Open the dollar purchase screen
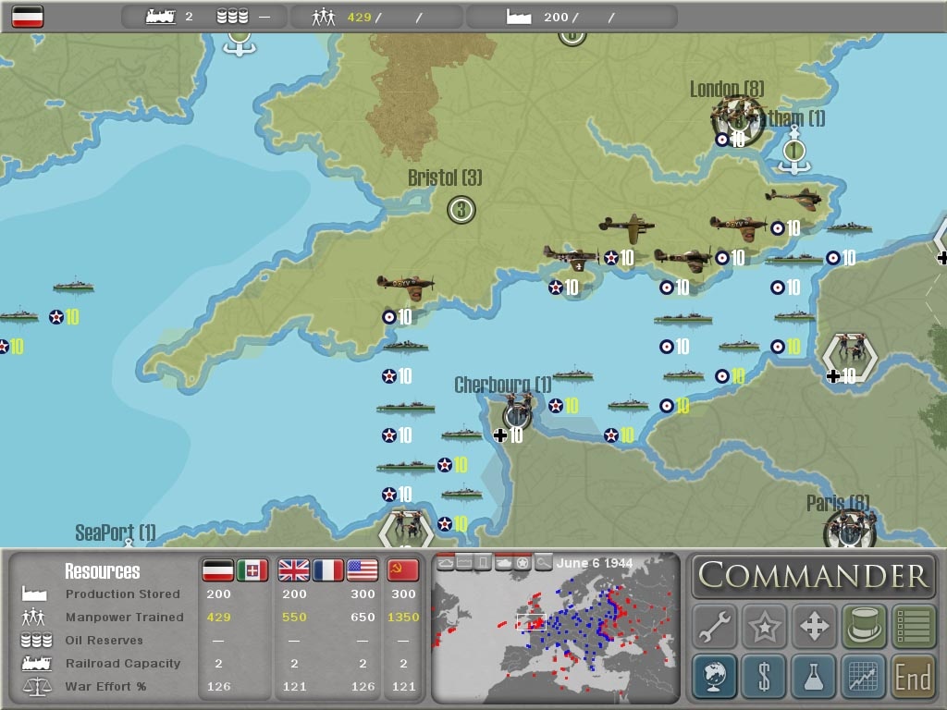This screenshot has width=947, height=710. [x=764, y=677]
